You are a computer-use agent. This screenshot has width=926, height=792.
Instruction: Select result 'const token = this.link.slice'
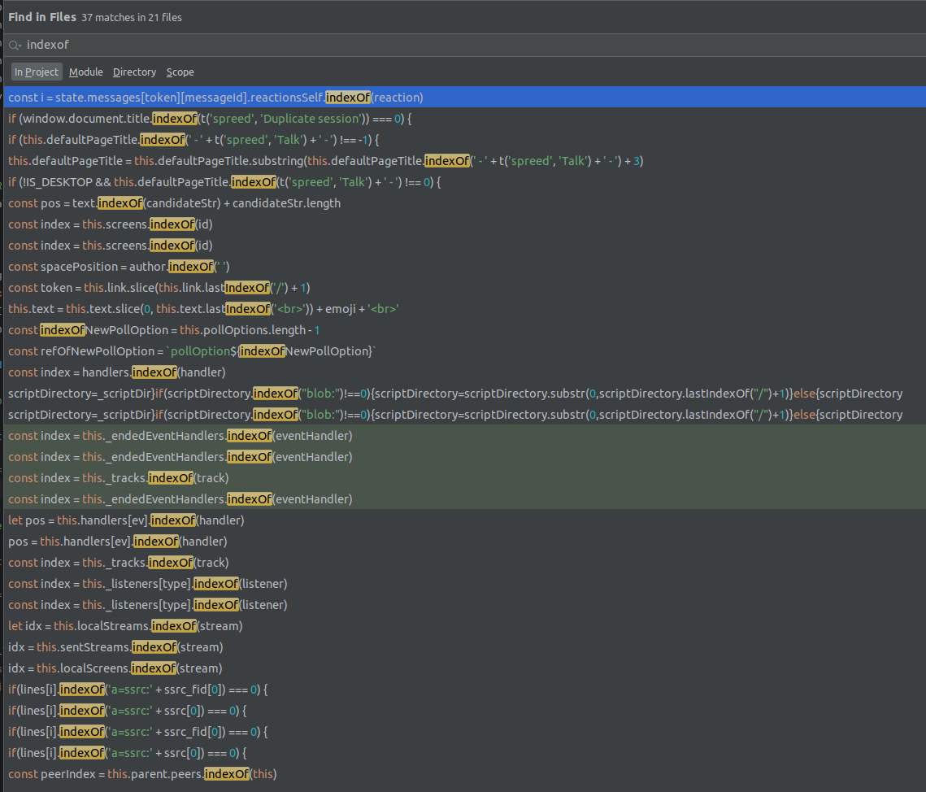coord(465,288)
